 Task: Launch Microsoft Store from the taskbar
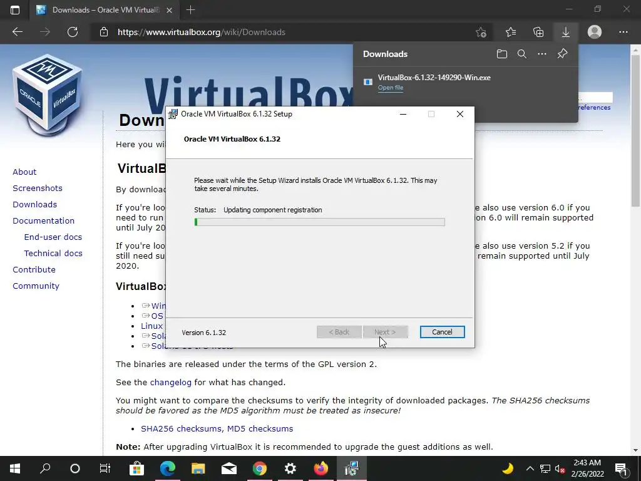point(136,468)
